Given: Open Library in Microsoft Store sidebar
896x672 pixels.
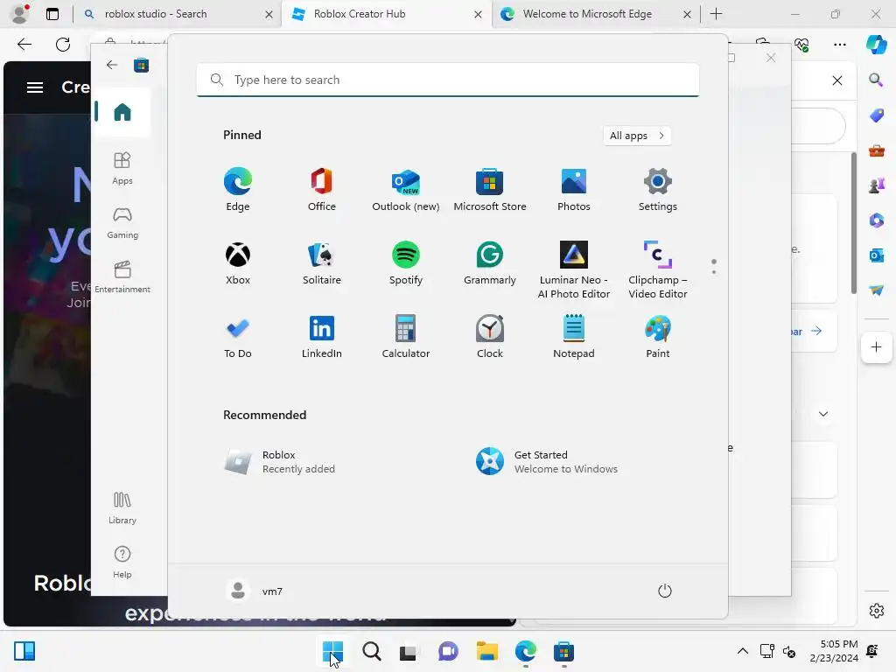Looking at the screenshot, I should [122, 508].
